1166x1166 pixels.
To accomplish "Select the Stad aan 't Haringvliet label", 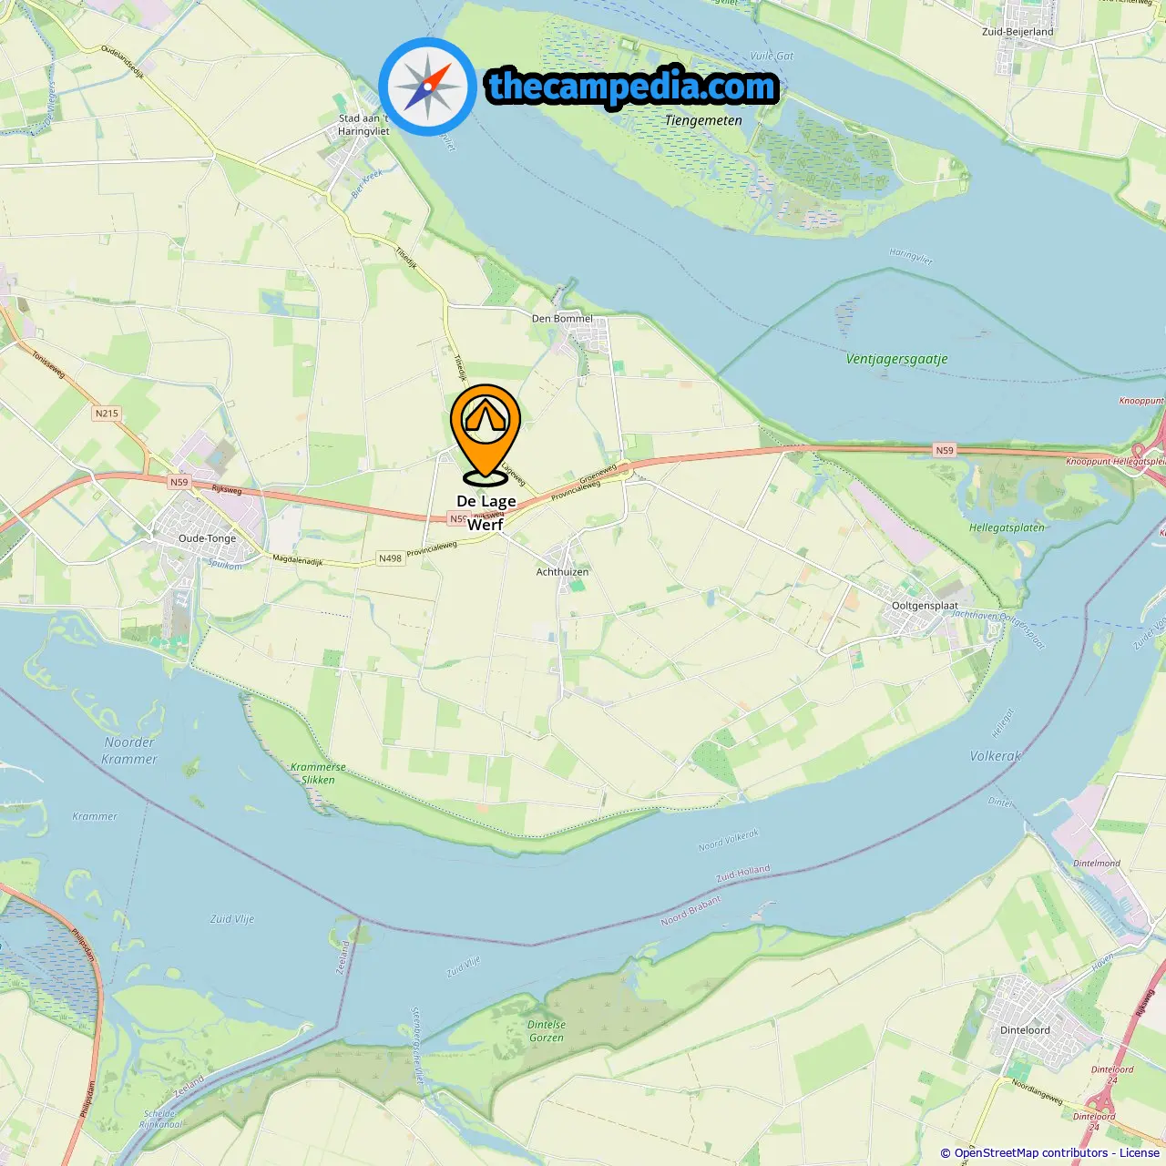I will 363,125.
